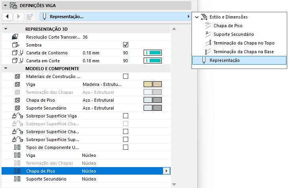
Task: Enable Tipos de Componente U... checkbox
Action: click(125, 147)
